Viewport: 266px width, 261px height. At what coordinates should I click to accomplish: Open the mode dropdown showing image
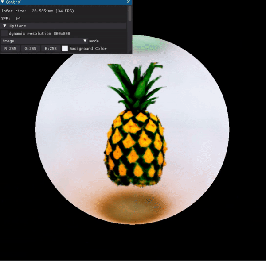tap(42, 41)
